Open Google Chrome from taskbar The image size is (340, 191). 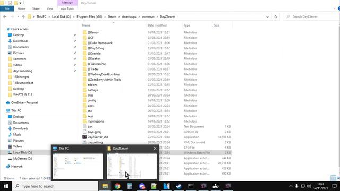click(x=117, y=186)
